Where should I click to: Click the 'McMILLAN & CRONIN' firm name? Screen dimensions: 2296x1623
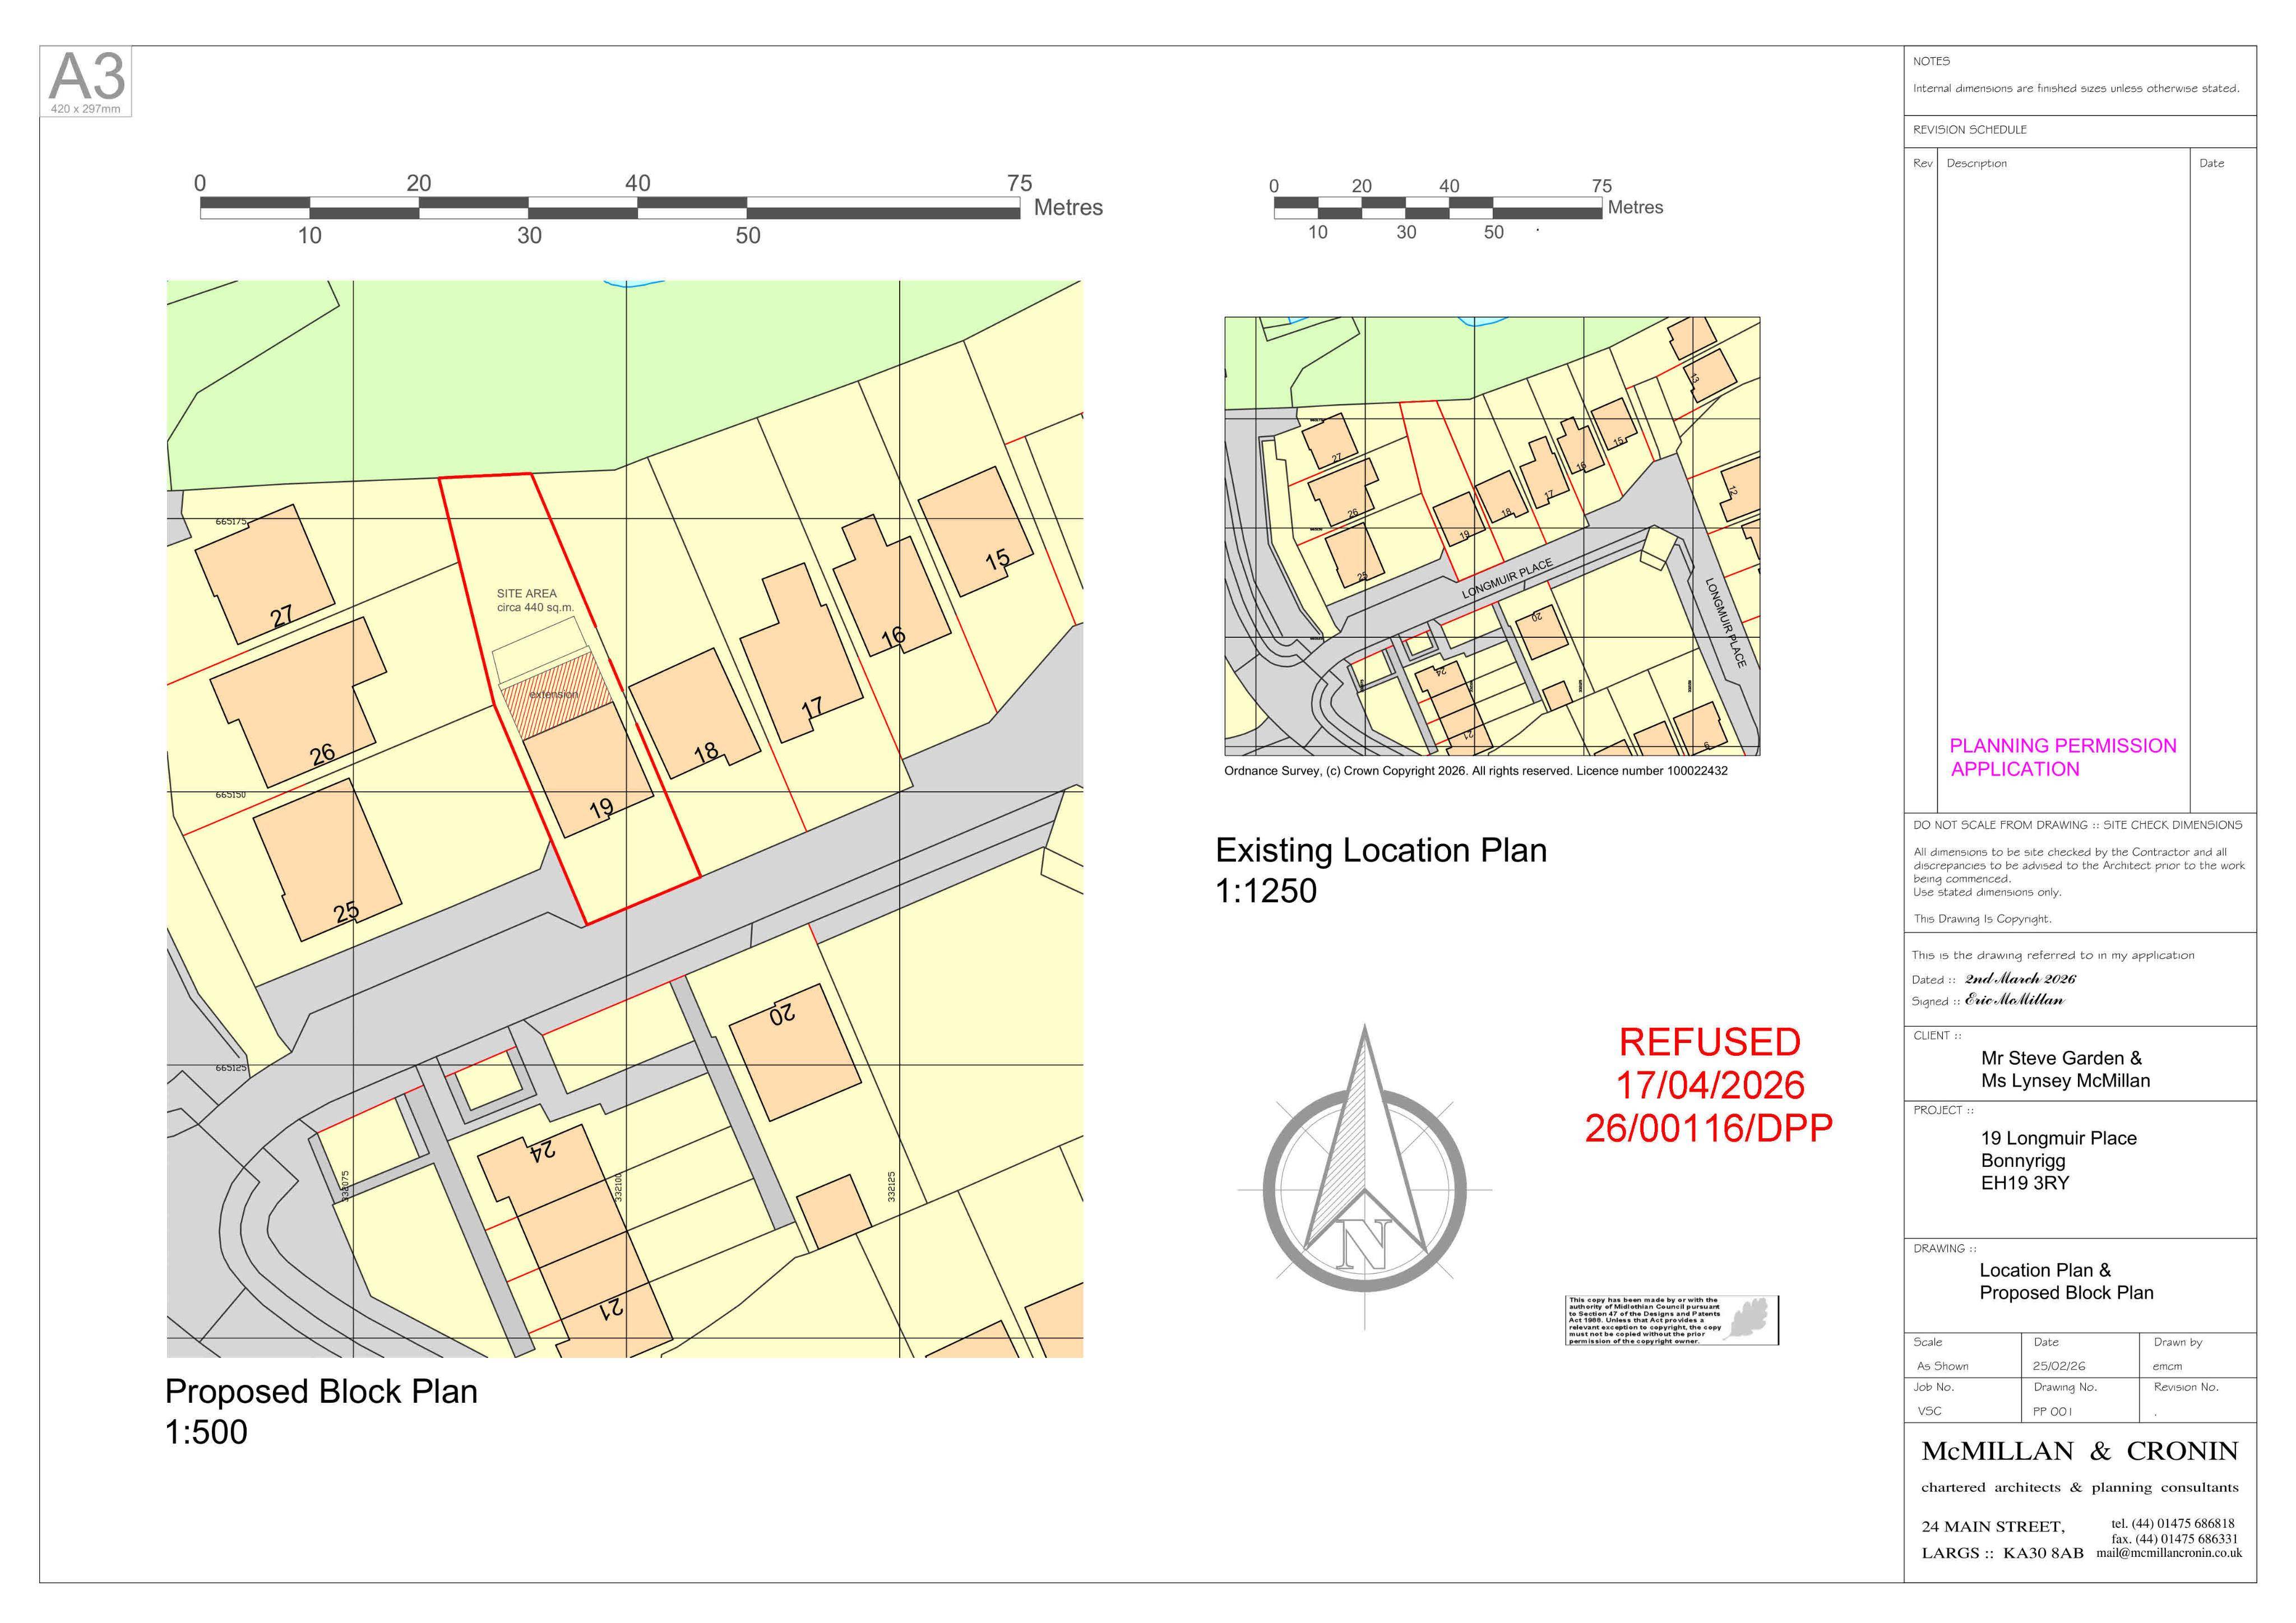point(2080,1451)
